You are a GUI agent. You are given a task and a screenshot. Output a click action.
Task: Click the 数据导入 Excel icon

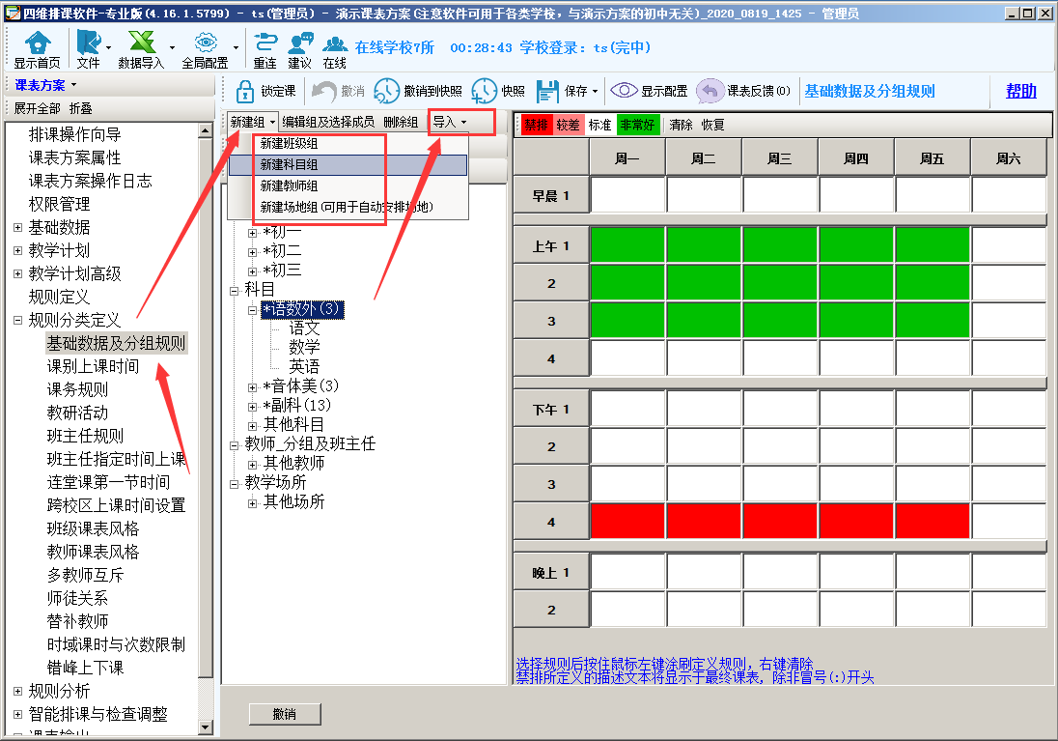[141, 42]
